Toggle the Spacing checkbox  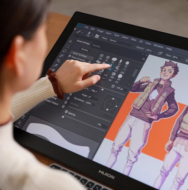[x=66, y=111]
